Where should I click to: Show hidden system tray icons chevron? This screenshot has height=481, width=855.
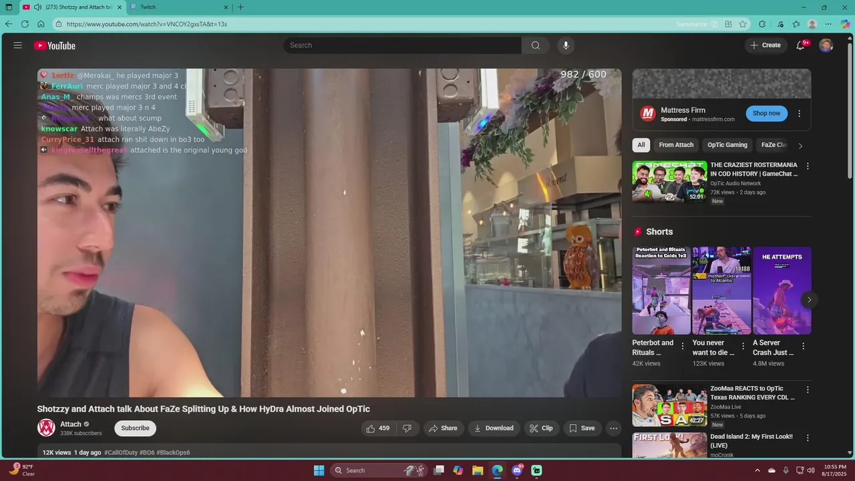(x=757, y=470)
